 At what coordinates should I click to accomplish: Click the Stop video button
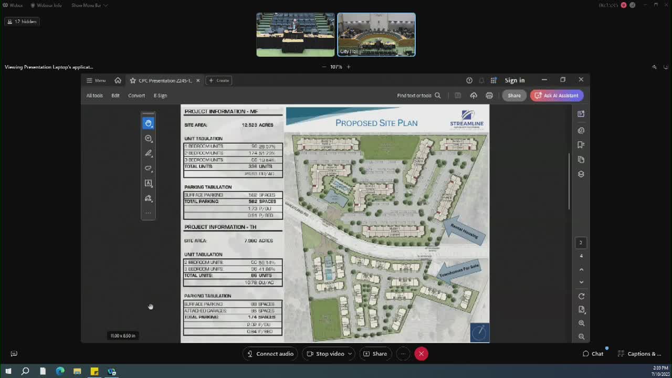point(325,354)
